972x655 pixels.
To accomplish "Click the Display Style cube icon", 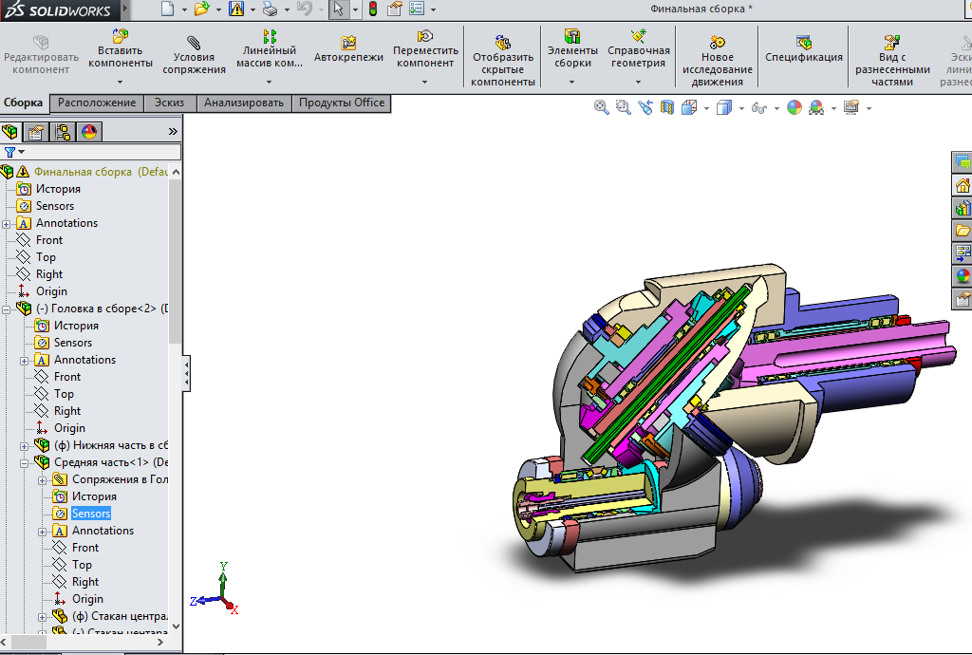I will pos(724,107).
